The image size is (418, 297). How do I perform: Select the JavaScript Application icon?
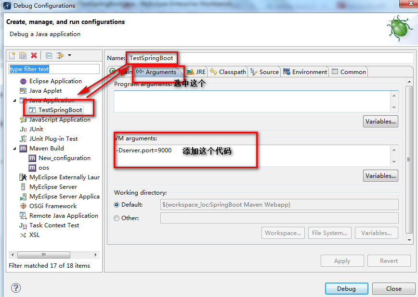[23, 120]
